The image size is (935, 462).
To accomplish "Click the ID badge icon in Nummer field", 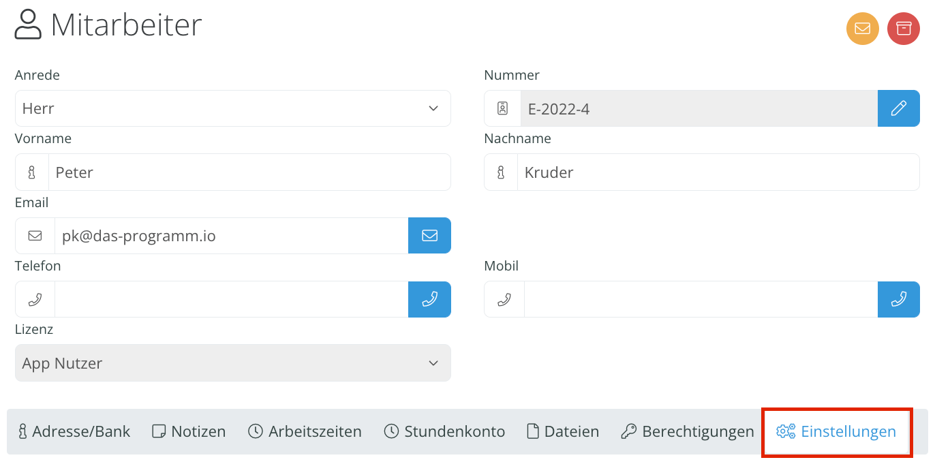I will coord(503,108).
